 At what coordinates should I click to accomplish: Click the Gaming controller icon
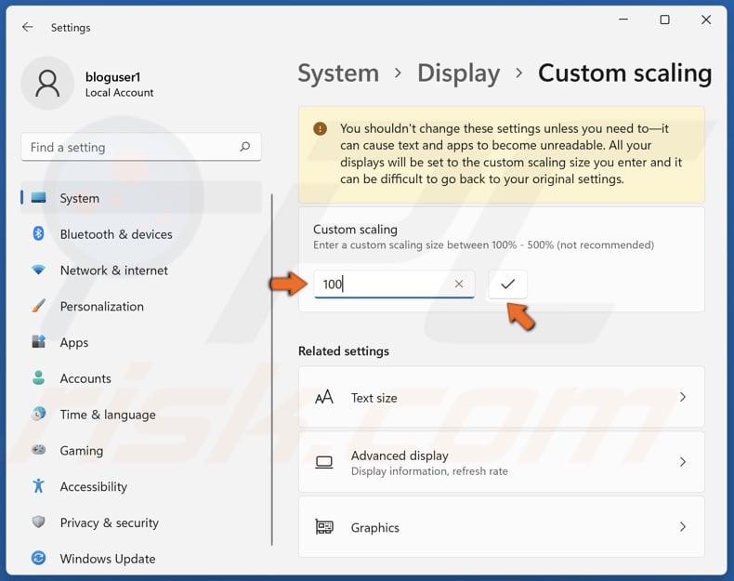(38, 450)
